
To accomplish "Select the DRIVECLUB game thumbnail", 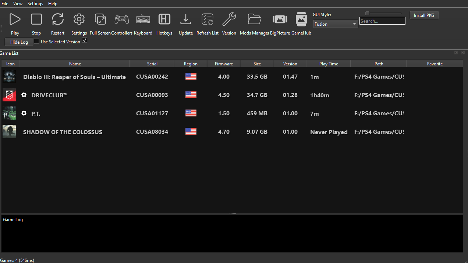I will (x=9, y=95).
